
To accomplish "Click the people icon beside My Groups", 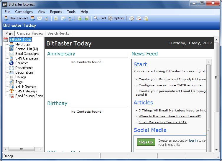I will [11, 44].
